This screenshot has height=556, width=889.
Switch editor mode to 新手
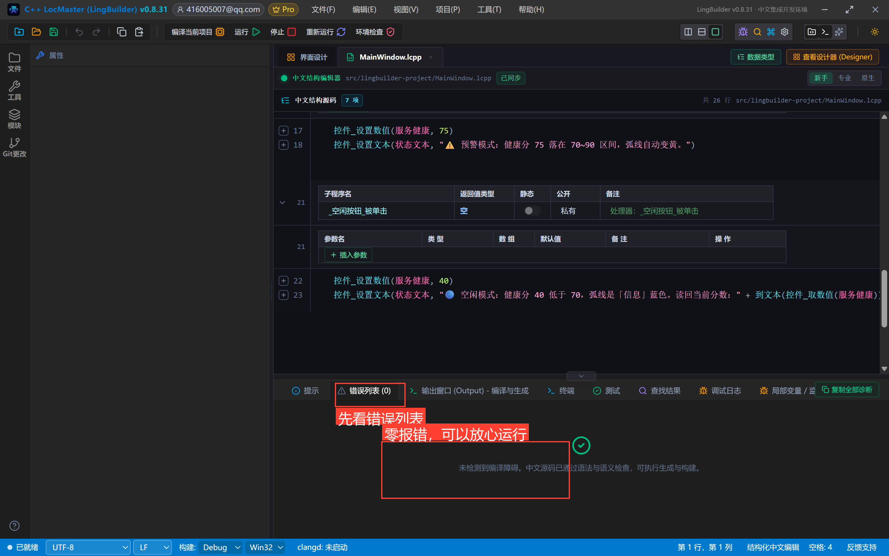point(821,78)
